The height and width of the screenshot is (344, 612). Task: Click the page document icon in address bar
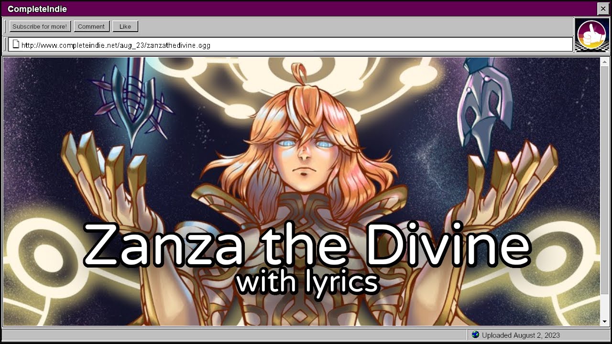[16, 44]
